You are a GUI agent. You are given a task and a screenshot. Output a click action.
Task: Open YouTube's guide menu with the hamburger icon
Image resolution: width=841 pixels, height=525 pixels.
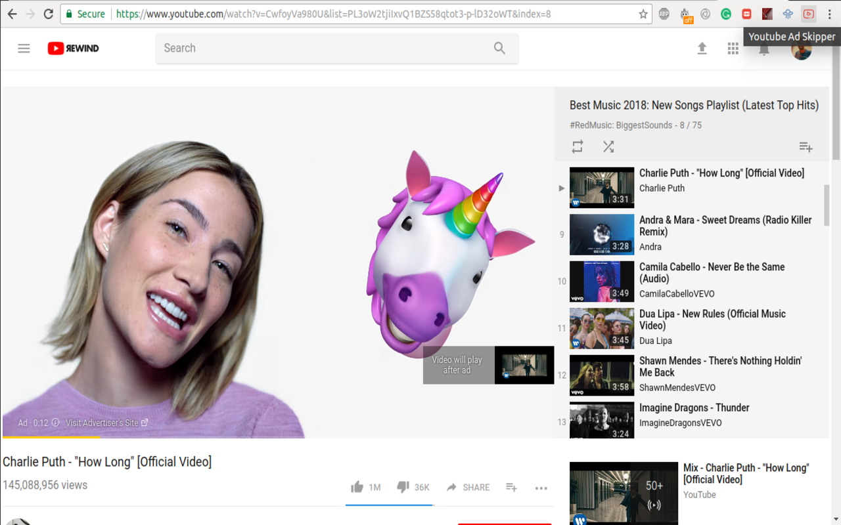point(24,48)
